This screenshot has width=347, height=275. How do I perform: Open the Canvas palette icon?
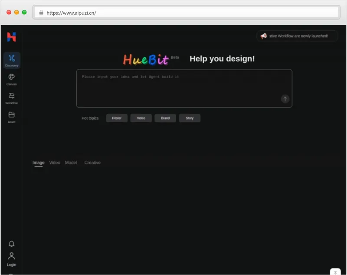[11, 77]
